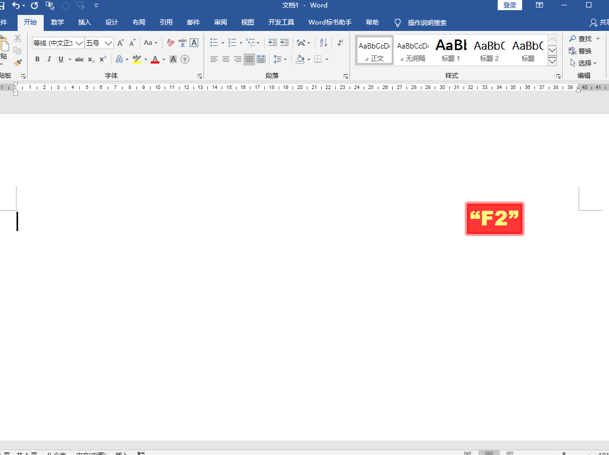Open the 布局 tab

point(139,22)
